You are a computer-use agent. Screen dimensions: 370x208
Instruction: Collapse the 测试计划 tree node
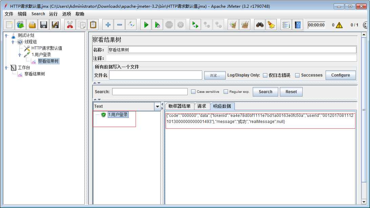pos(6,36)
